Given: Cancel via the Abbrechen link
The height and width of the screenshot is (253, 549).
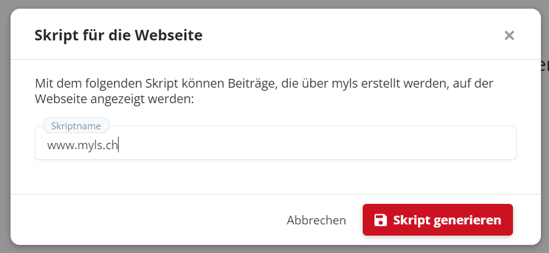Looking at the screenshot, I should pos(316,220).
